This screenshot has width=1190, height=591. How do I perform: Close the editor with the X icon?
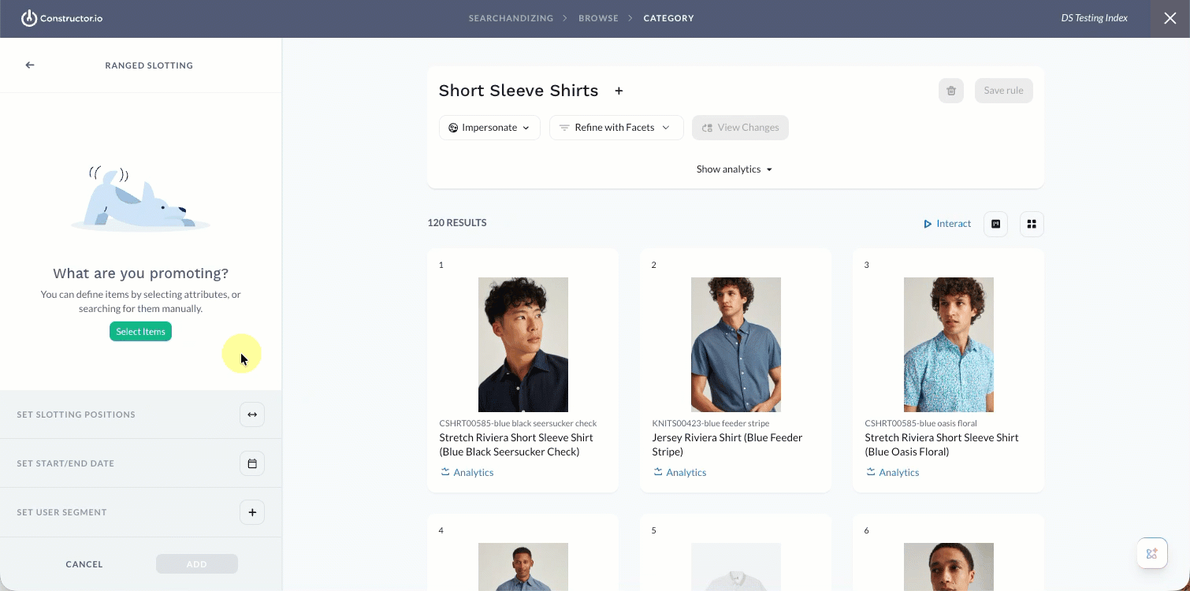coord(1170,18)
